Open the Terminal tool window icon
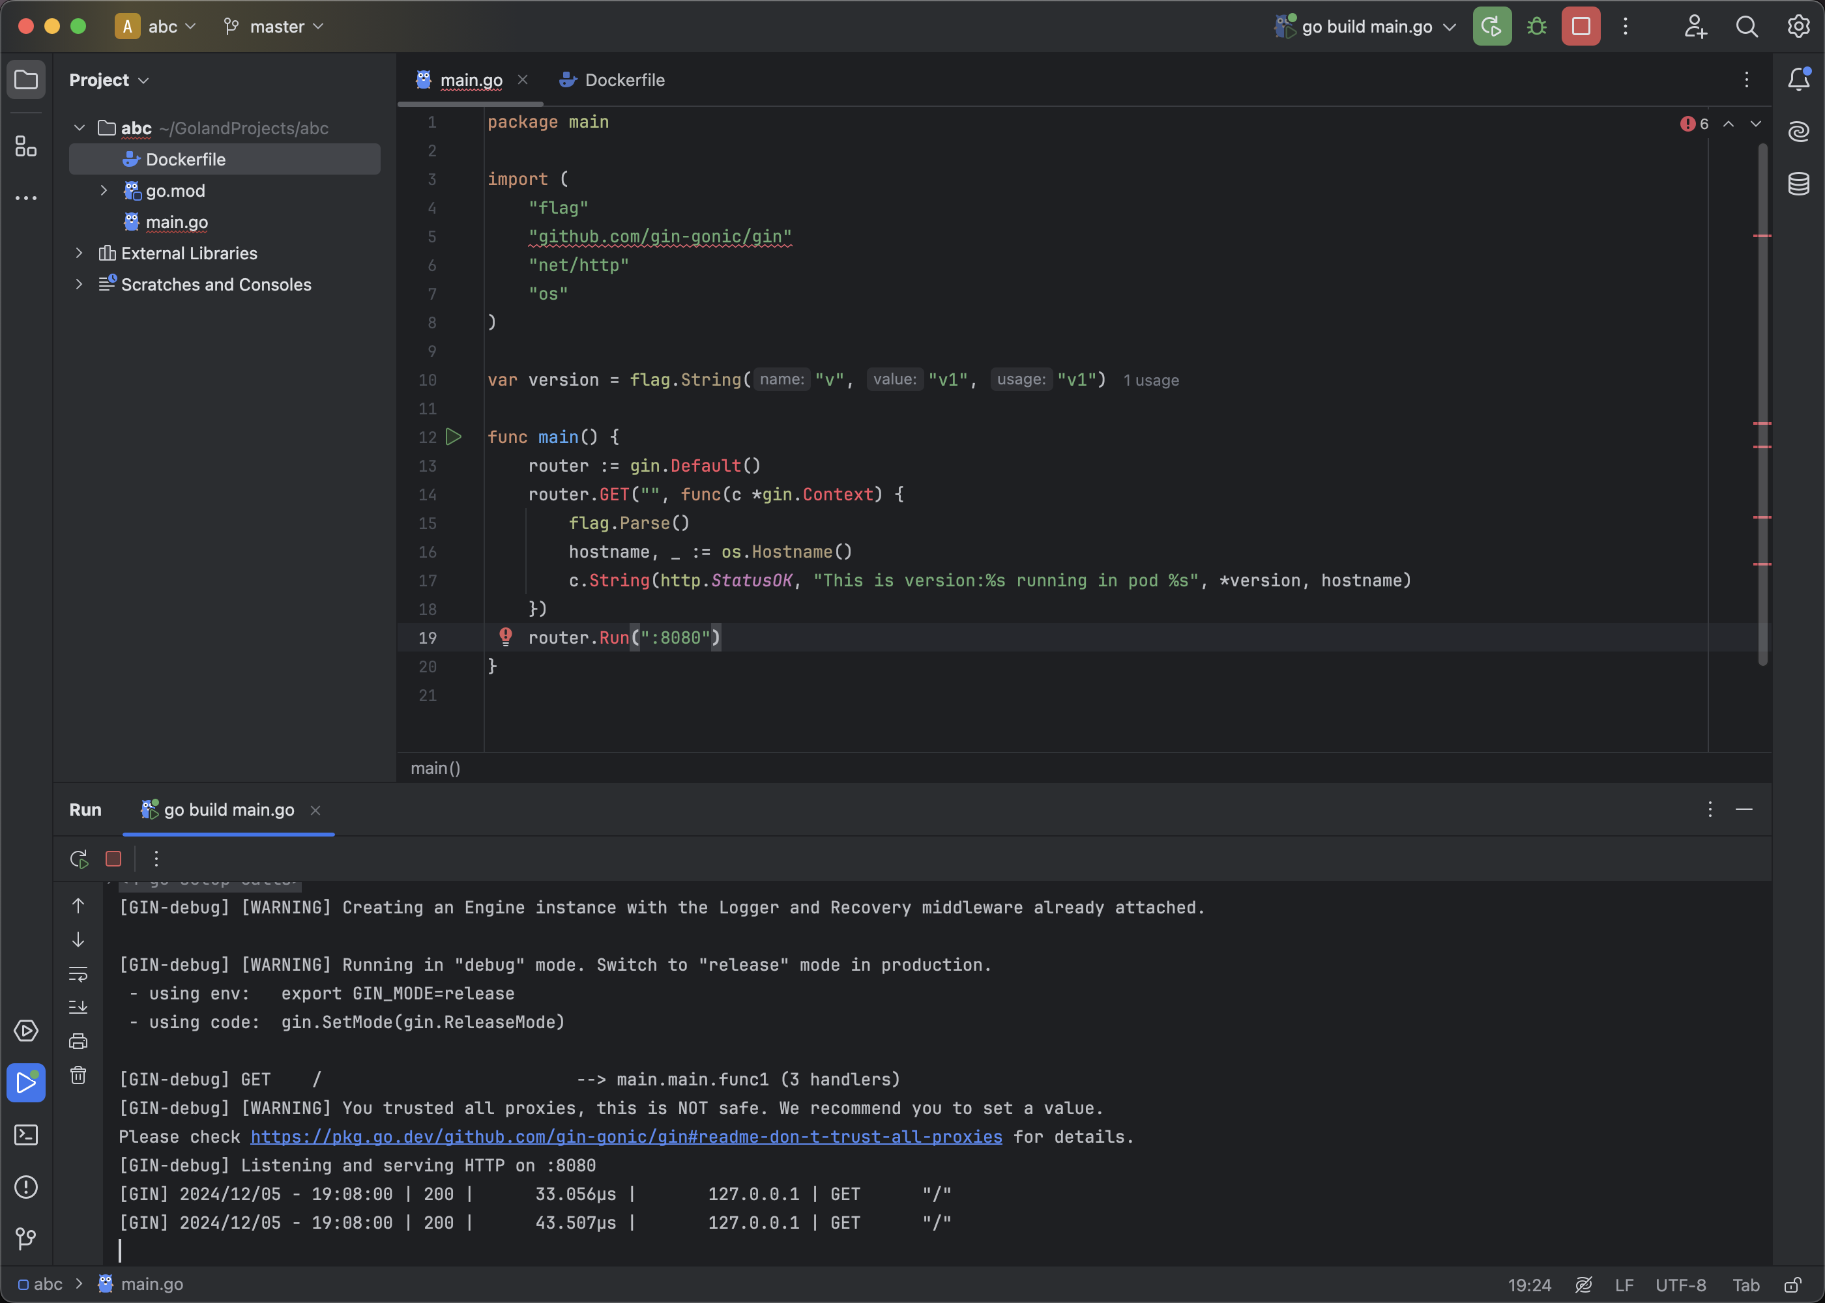Image resolution: width=1825 pixels, height=1303 pixels. pyautogui.click(x=25, y=1136)
